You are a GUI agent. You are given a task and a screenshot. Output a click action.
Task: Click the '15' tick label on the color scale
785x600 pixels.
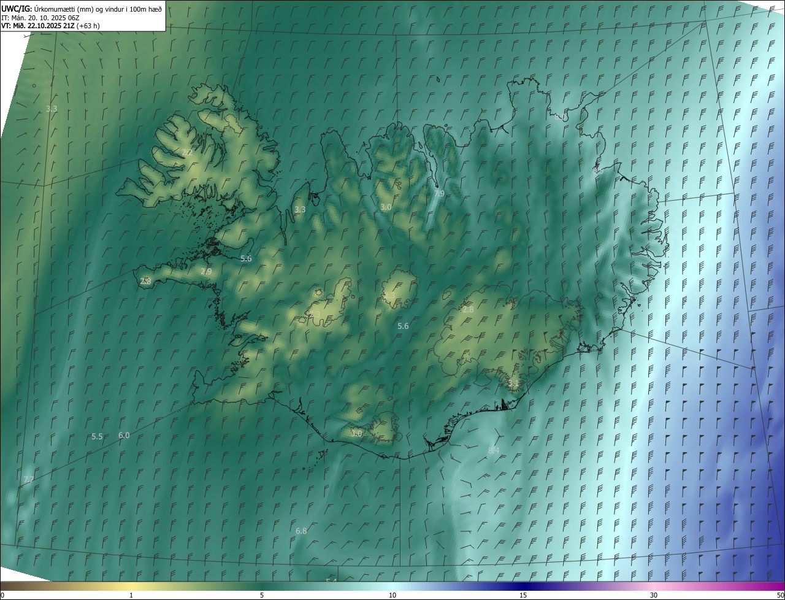523,595
